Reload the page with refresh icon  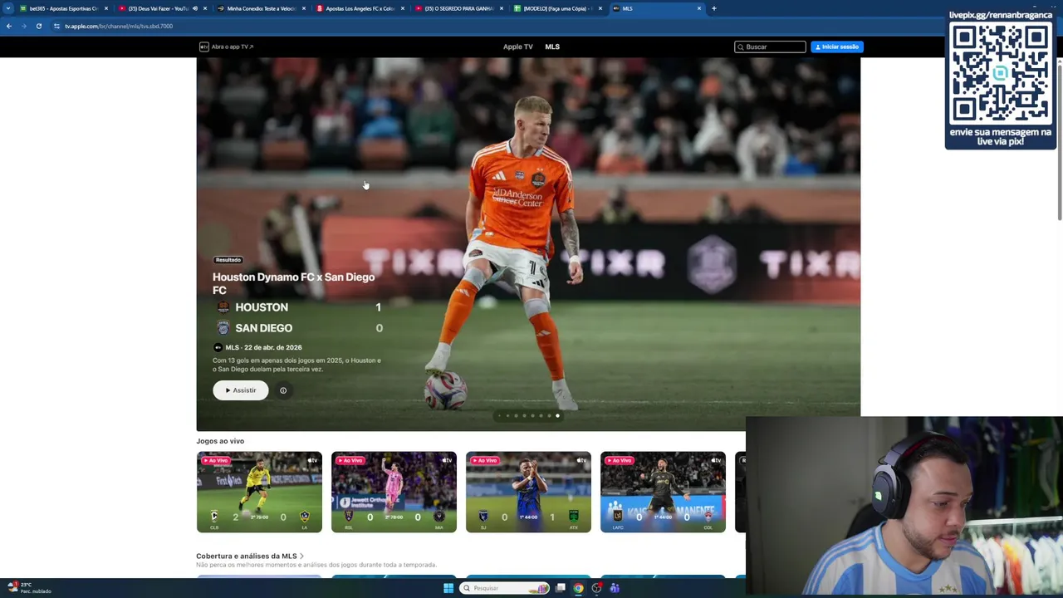click(38, 26)
